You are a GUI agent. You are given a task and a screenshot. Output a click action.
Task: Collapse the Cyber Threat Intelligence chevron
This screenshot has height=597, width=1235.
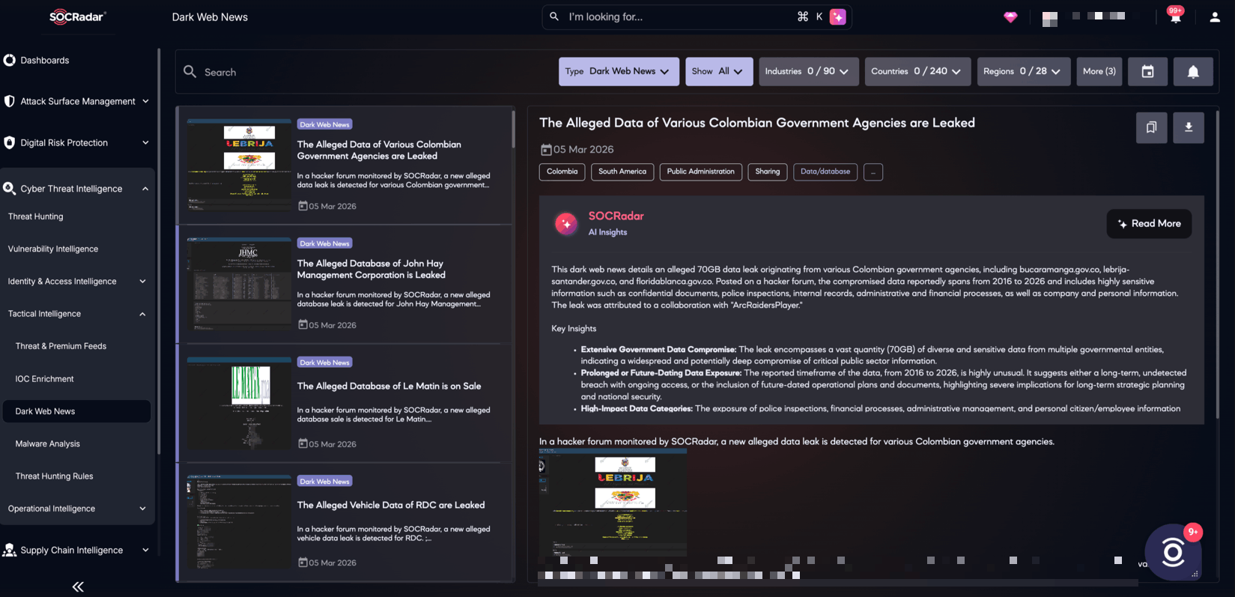(145, 189)
